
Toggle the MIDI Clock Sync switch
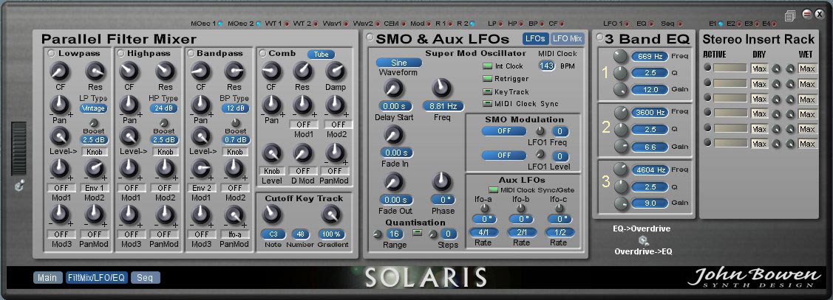pyautogui.click(x=487, y=104)
